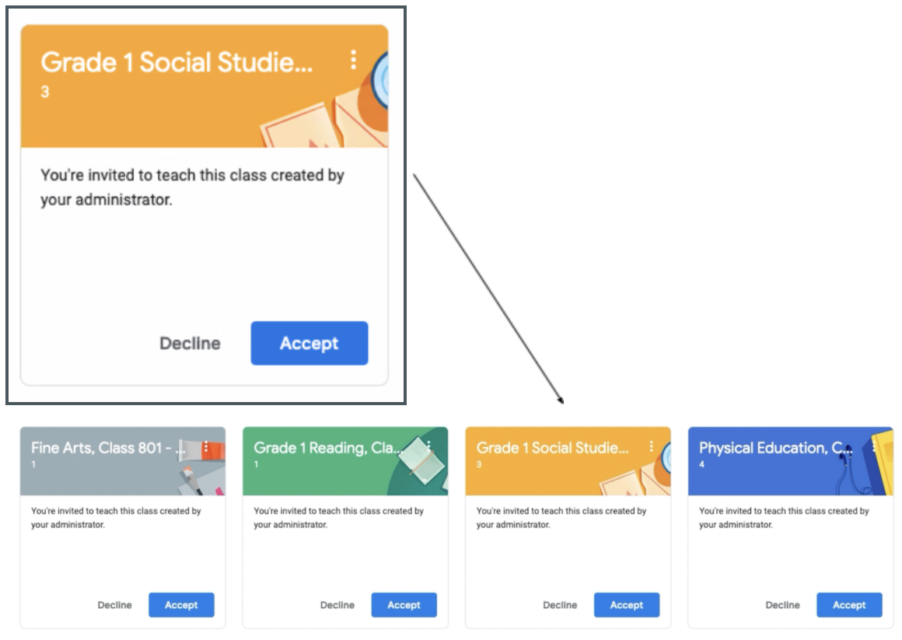Open actions menu on Grade 1 Reading invitation
The image size is (902, 640).
tap(428, 446)
